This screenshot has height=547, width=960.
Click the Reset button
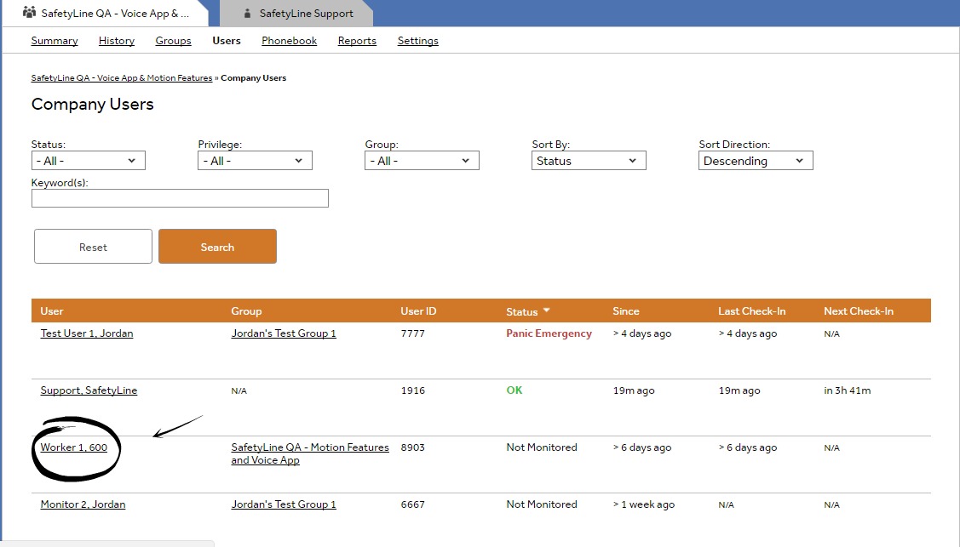93,247
